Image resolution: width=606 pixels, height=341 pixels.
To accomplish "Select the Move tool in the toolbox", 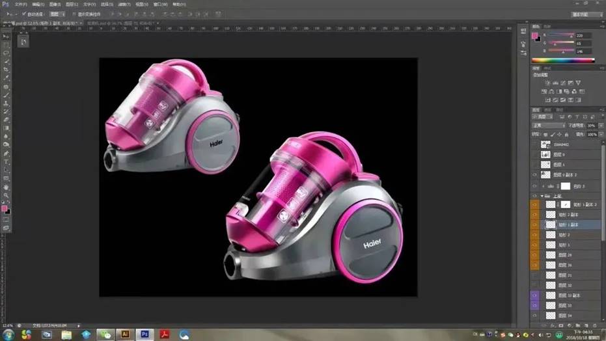I will (x=7, y=36).
